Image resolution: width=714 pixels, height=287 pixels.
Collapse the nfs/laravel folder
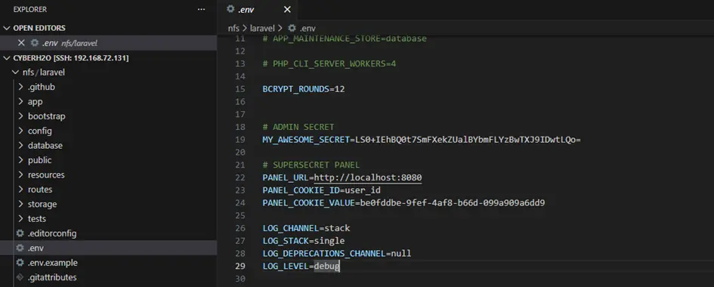15,73
